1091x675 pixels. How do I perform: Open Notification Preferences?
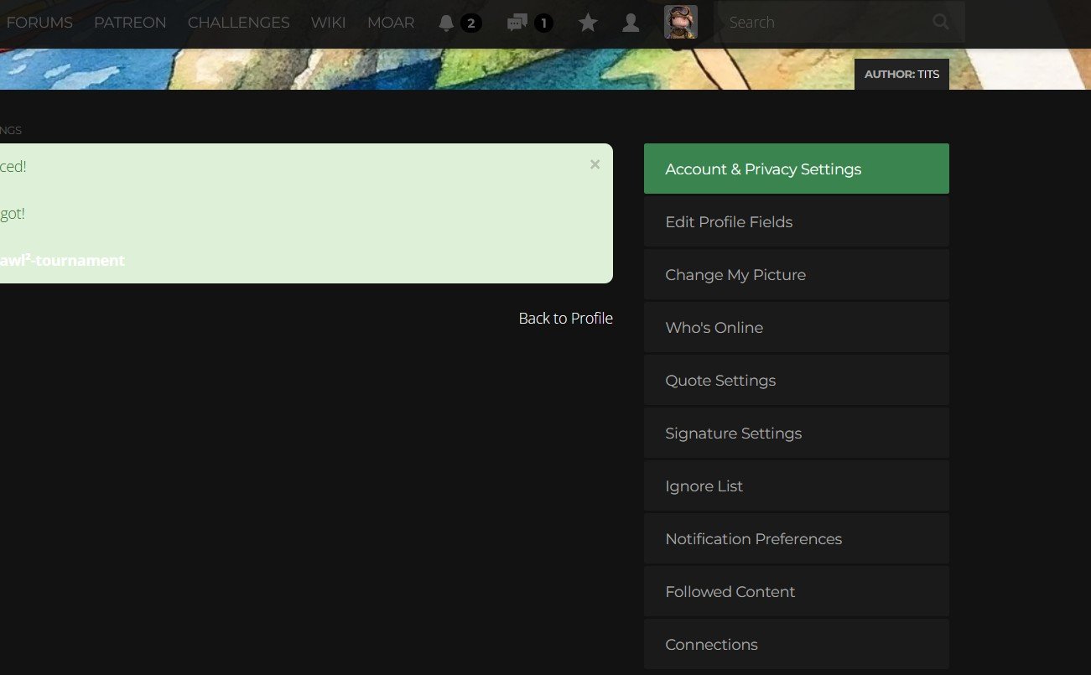tap(797, 538)
